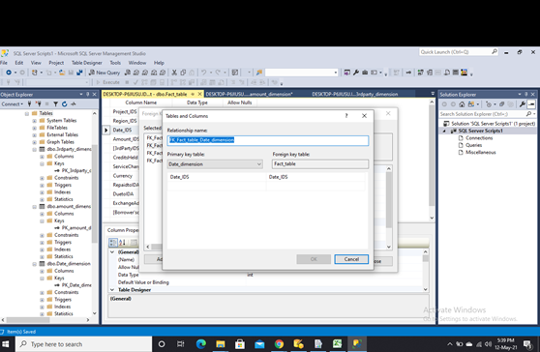Click the Object Explorer vertical scrollbar down arrow
540x352 pixels.
(95, 313)
